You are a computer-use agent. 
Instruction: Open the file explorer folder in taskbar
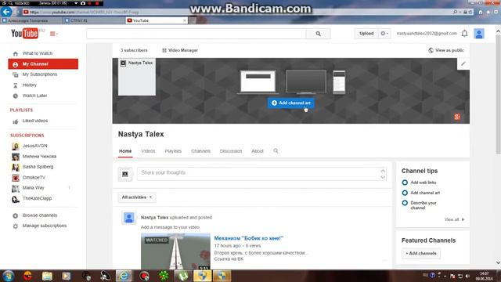(x=47, y=276)
